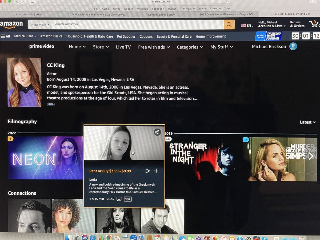Open Coupons page

click(x=146, y=37)
